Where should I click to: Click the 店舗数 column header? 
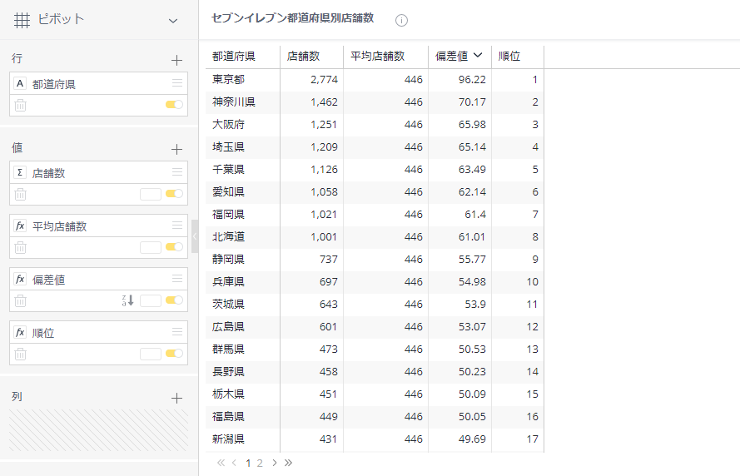304,57
